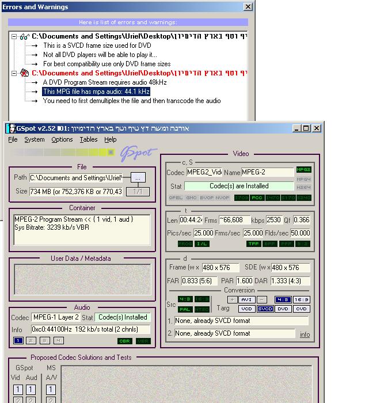Select conversion target CVD

pos(301,309)
